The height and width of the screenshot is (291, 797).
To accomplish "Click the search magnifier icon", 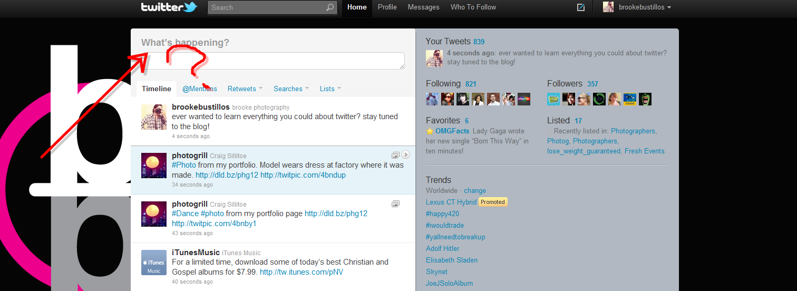I will 330,7.
